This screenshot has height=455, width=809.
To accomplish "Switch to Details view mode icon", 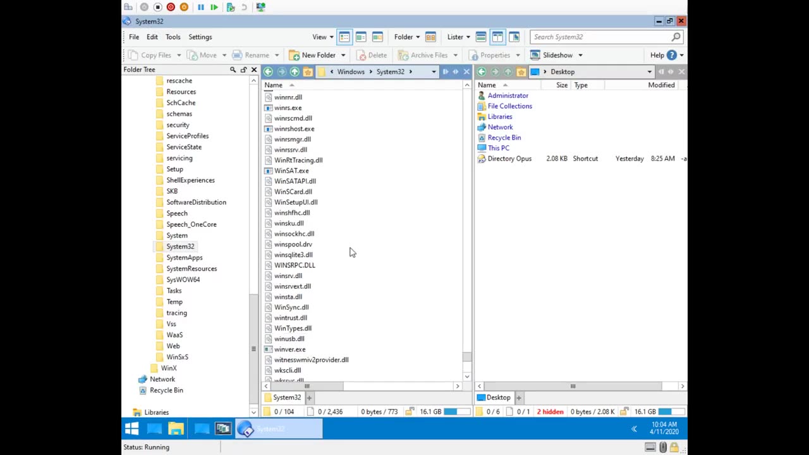I will pos(344,37).
